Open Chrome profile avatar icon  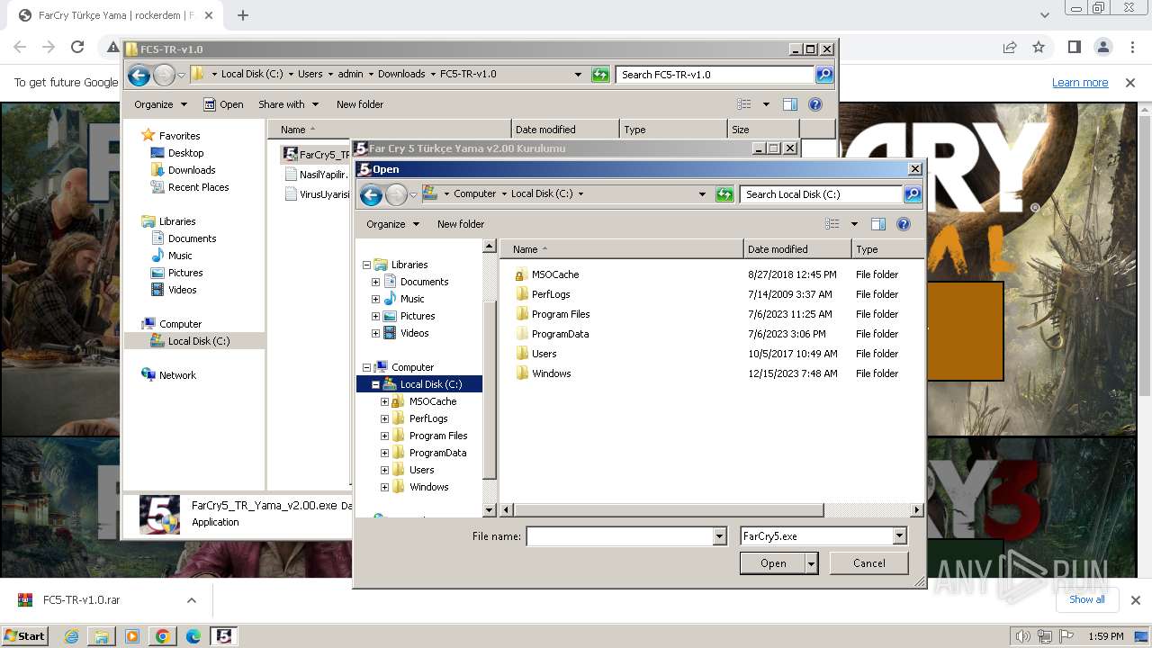coord(1103,47)
